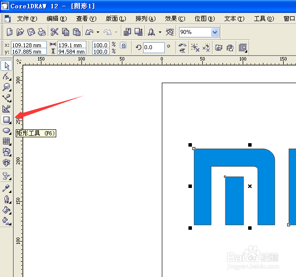Select the Eyedropper tool

coord(7,188)
